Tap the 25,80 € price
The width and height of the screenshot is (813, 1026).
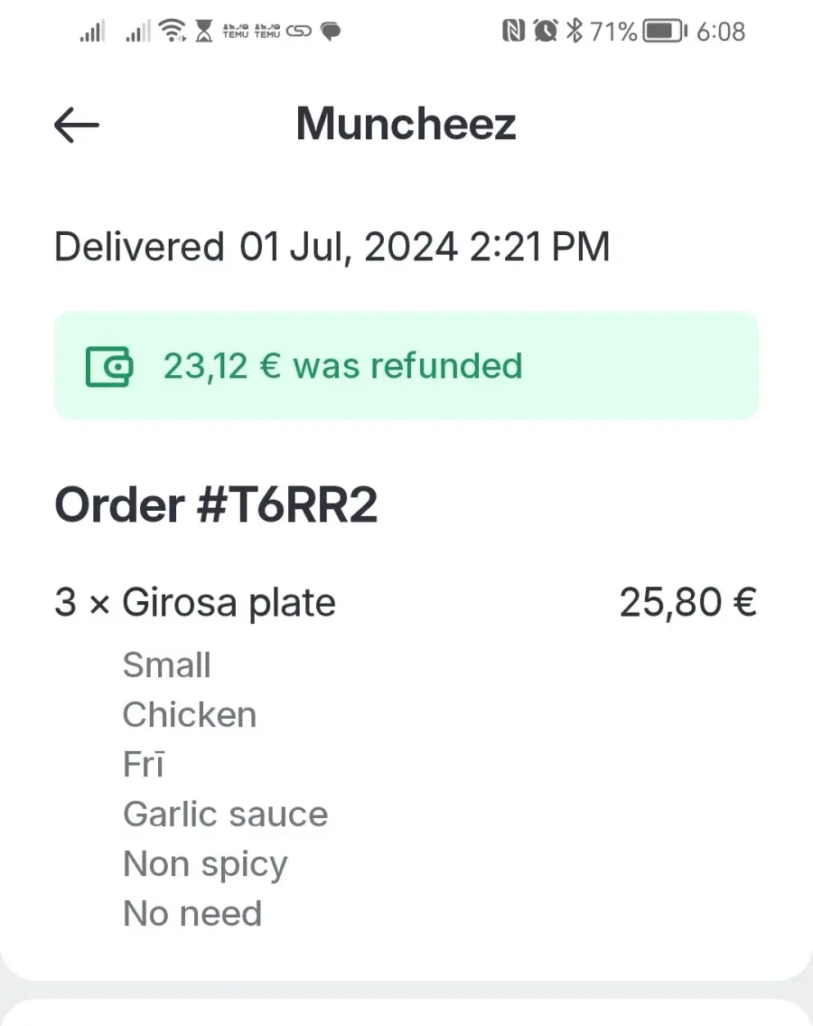coord(688,603)
